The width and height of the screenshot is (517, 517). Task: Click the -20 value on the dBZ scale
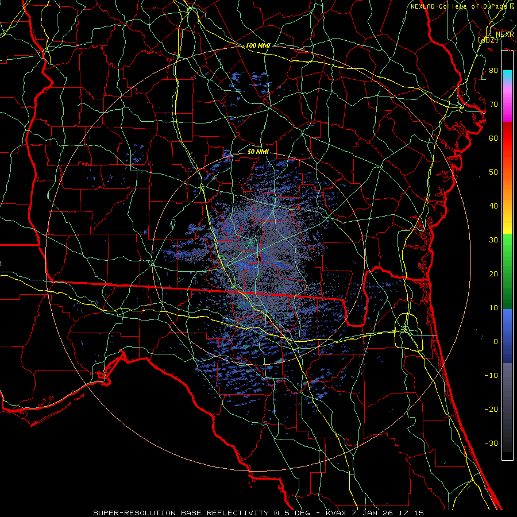[491, 409]
